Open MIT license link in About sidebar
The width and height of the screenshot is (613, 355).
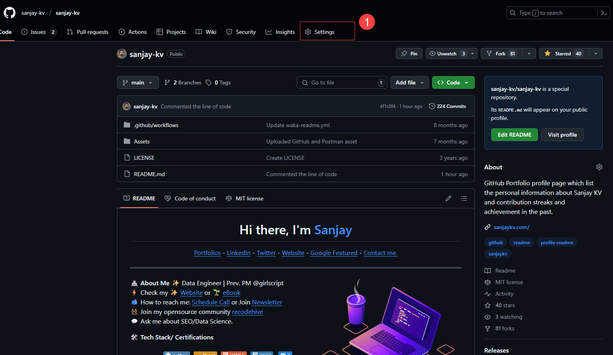[504, 282]
